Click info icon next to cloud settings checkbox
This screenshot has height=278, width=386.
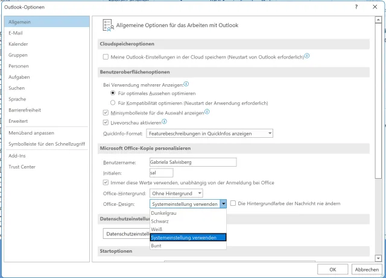(x=307, y=56)
